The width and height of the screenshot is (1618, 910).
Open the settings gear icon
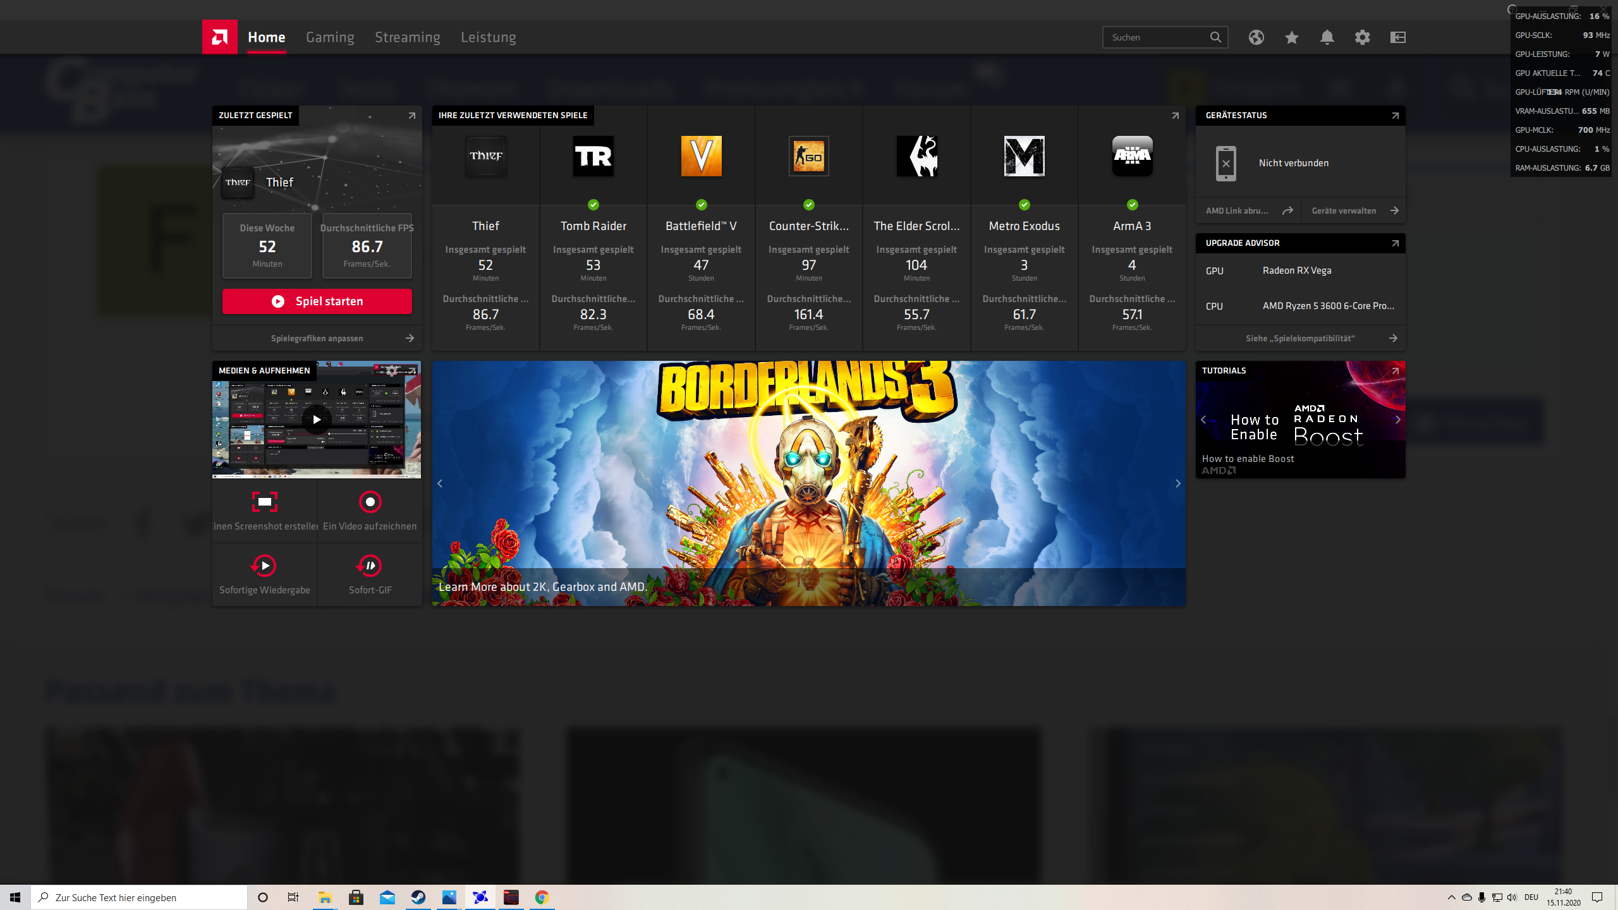pyautogui.click(x=1362, y=37)
